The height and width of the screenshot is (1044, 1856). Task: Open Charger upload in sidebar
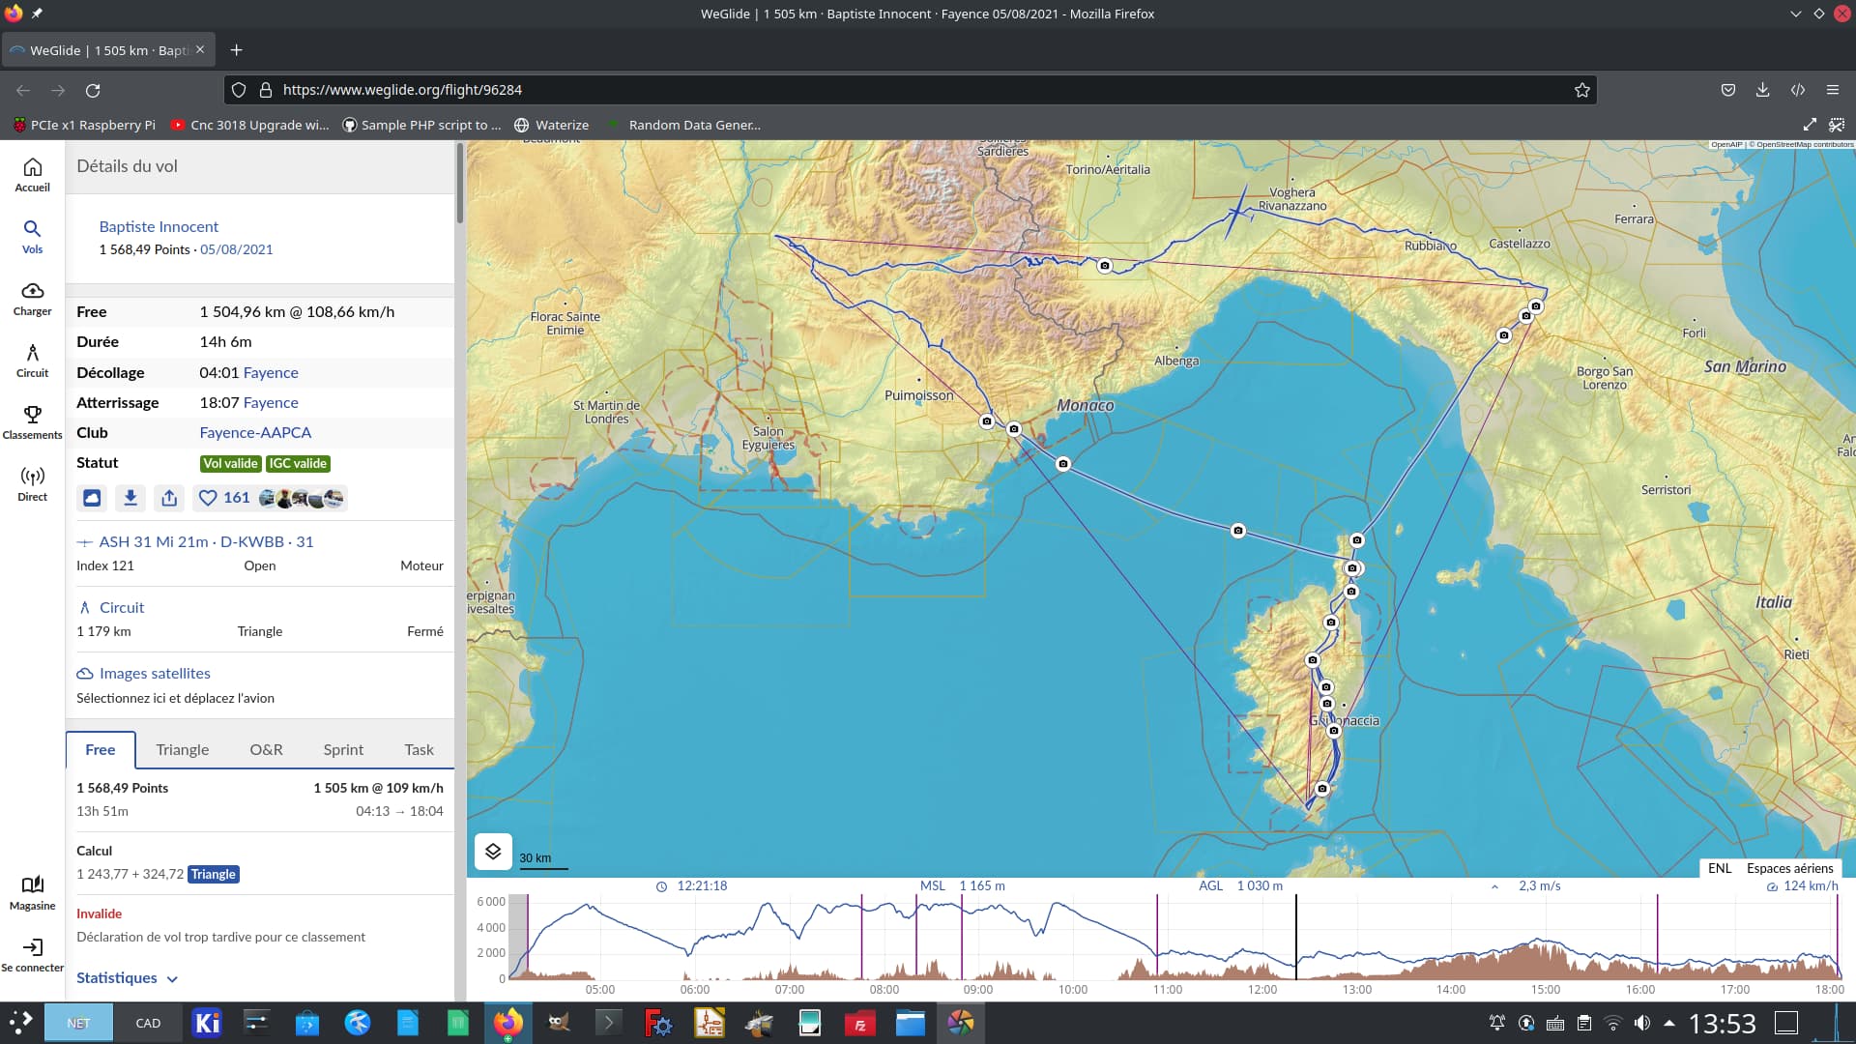(32, 299)
